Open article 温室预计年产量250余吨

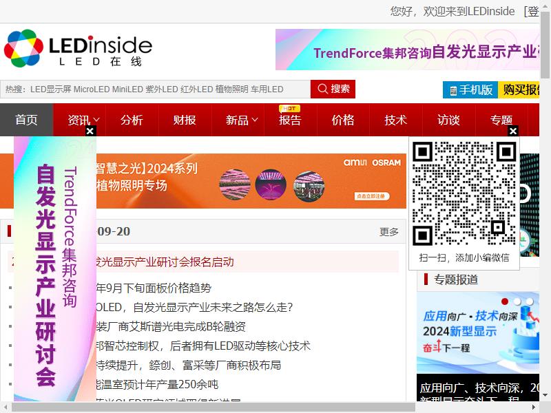tap(158, 385)
